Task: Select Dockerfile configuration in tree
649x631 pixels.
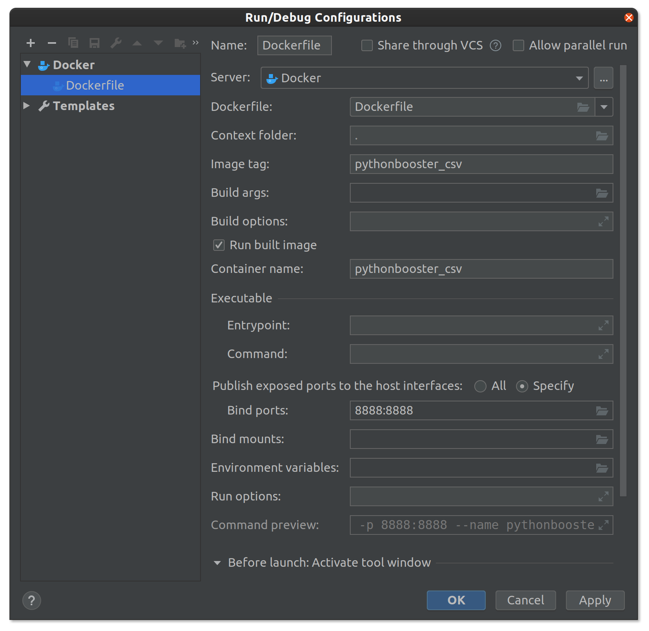Action: (x=110, y=85)
